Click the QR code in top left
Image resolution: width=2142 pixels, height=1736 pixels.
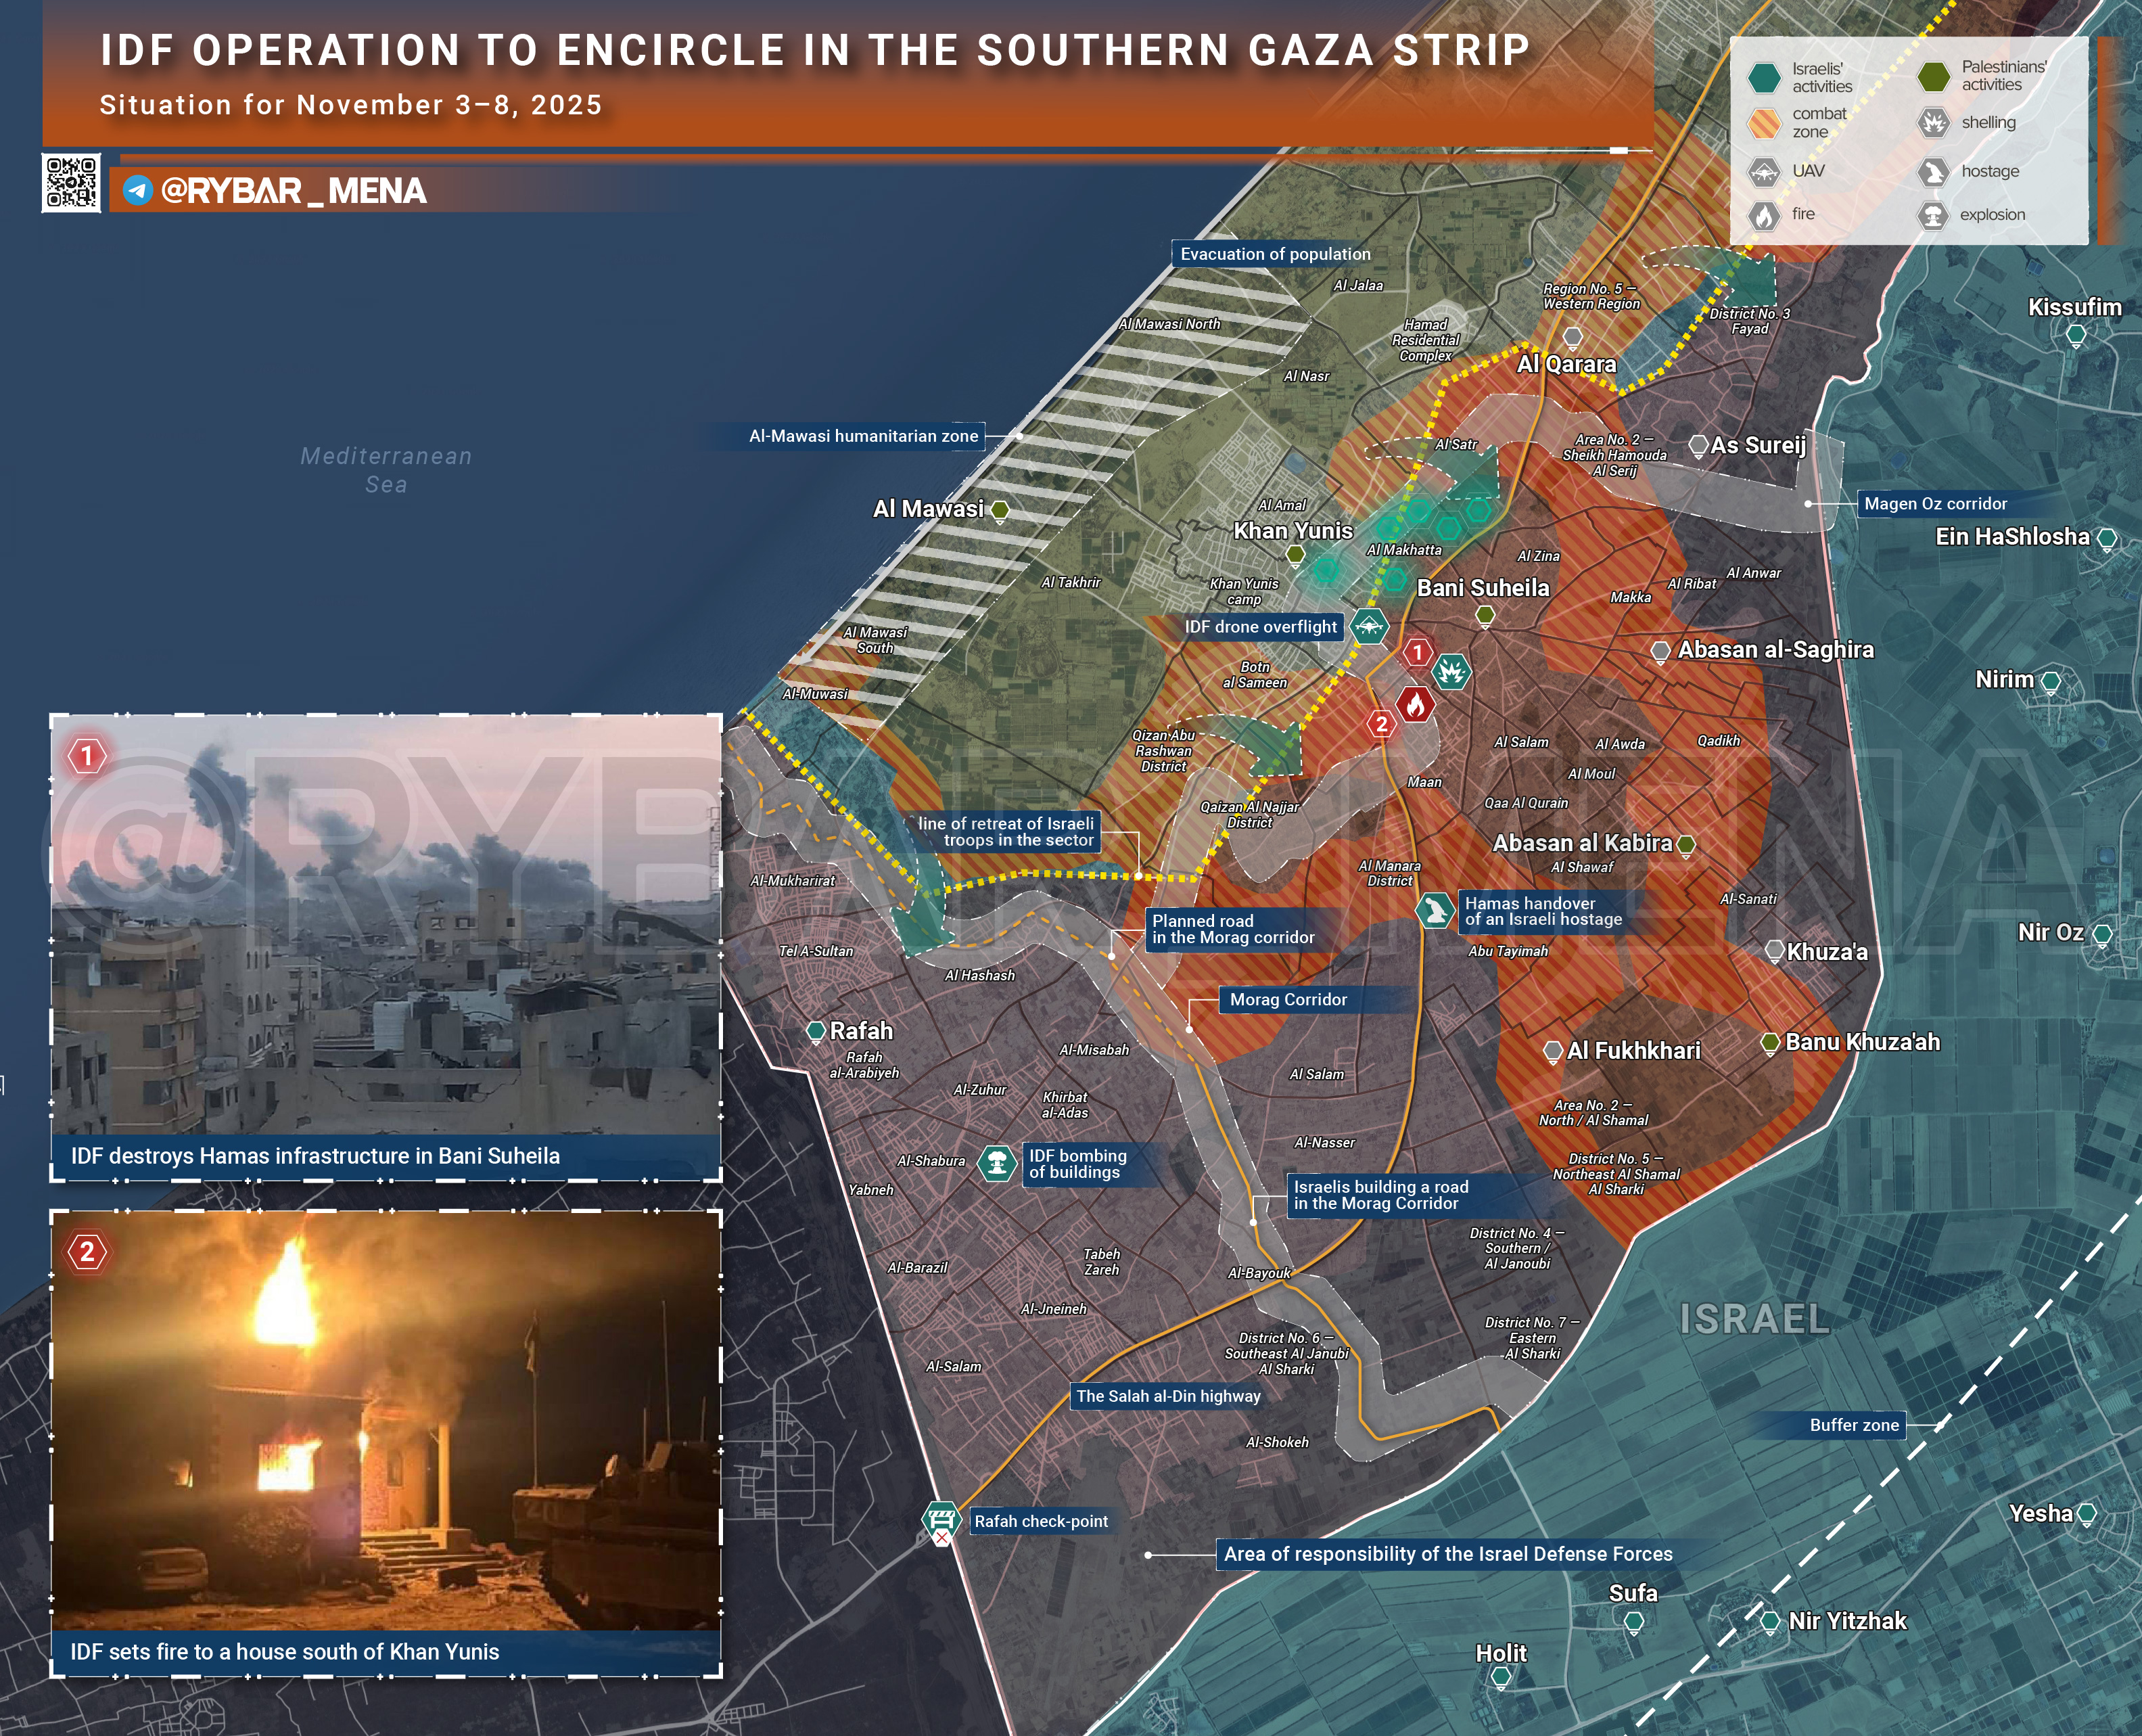click(71, 182)
